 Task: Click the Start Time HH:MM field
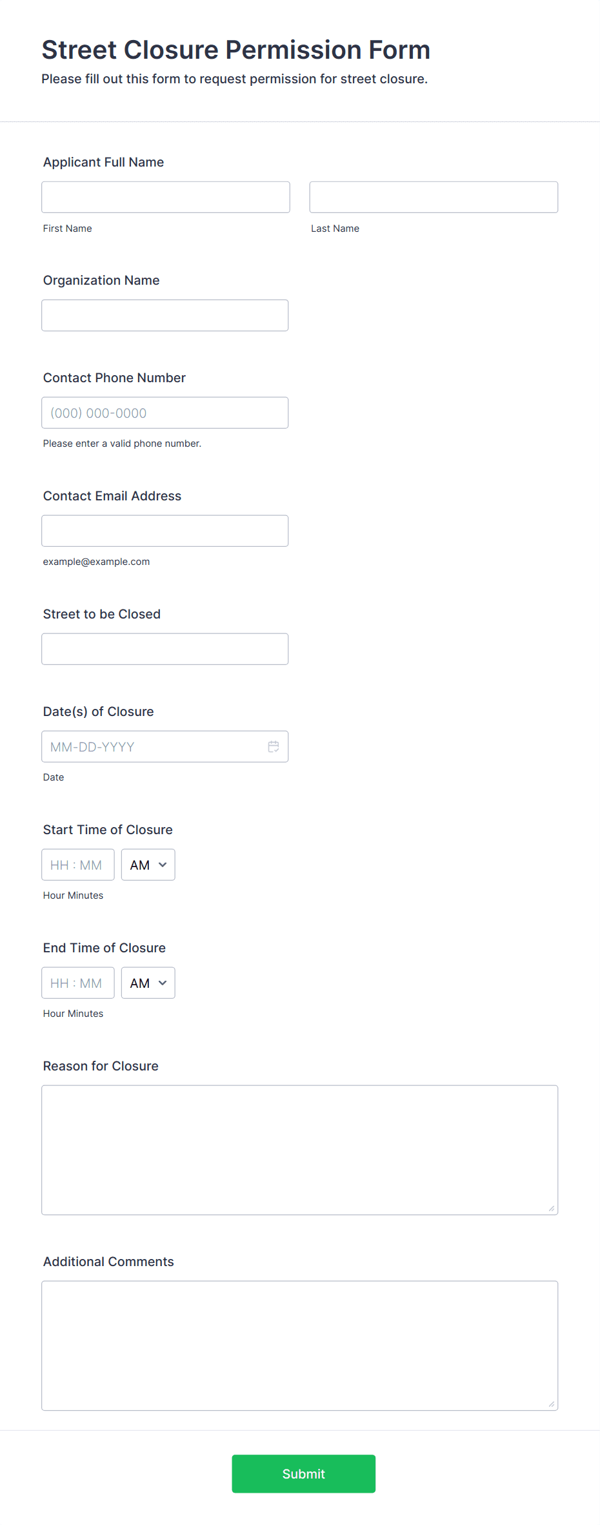(78, 865)
